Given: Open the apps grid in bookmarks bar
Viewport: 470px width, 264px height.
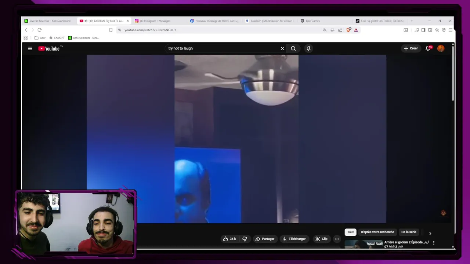Looking at the screenshot, I should [25, 38].
